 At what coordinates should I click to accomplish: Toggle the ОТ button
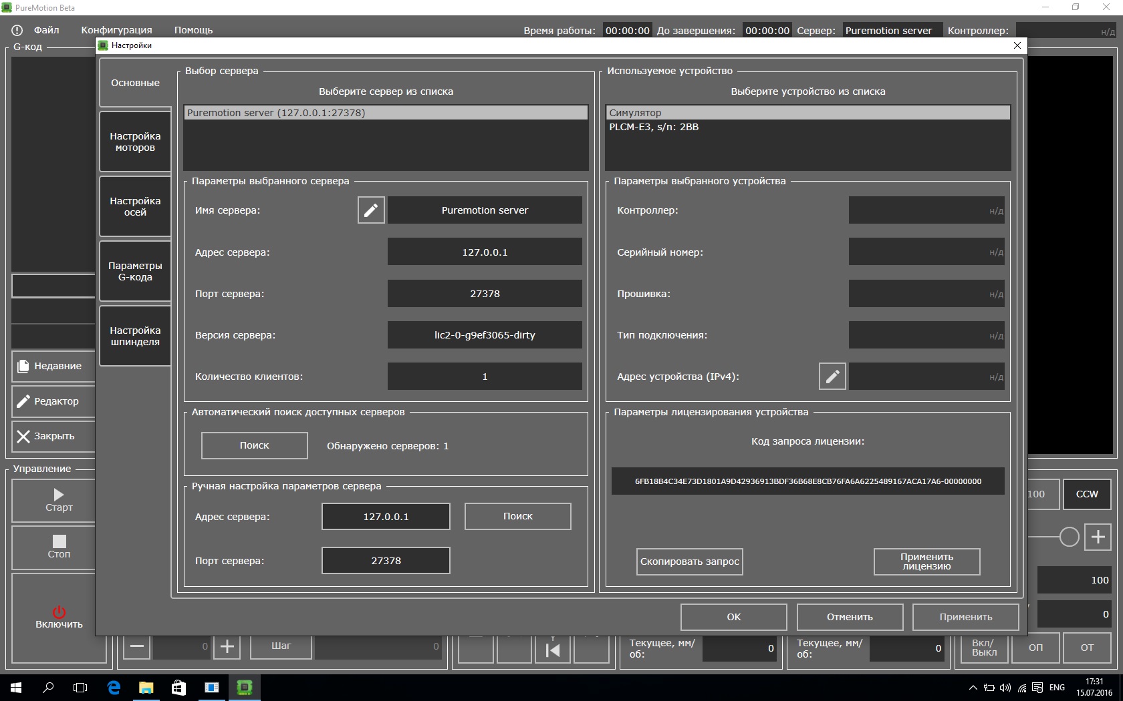coord(1088,648)
